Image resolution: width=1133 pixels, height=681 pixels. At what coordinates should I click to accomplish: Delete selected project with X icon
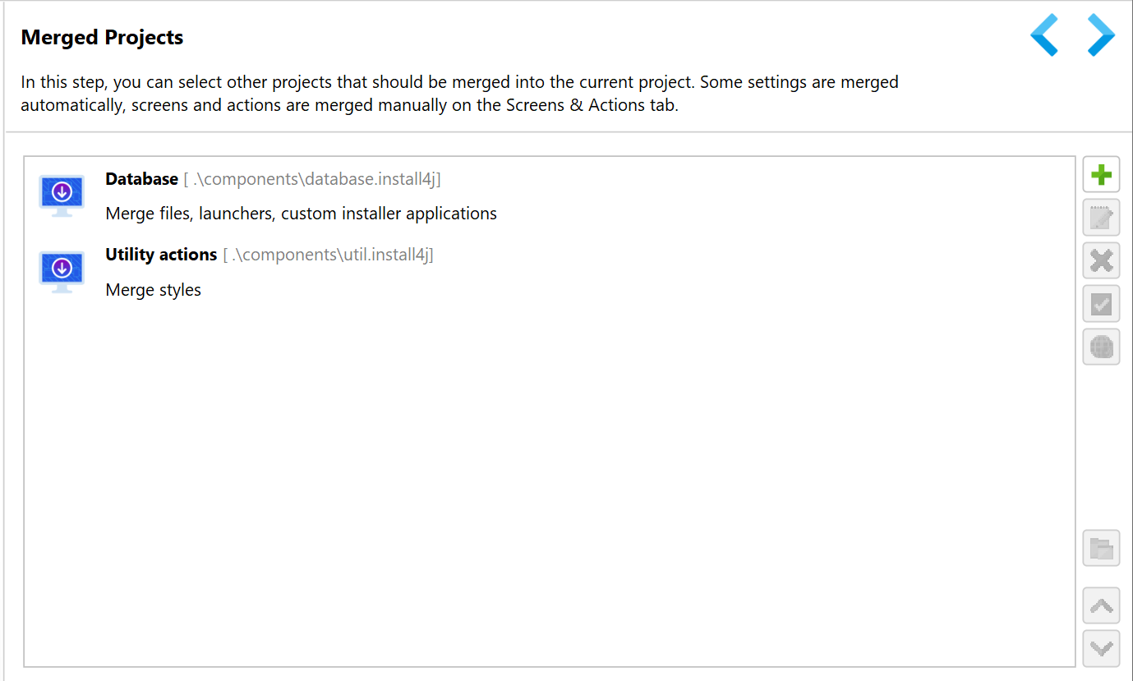1101,261
